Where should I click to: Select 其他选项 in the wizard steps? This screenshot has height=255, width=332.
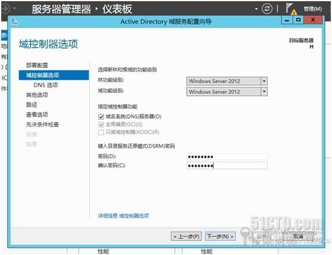click(37, 95)
